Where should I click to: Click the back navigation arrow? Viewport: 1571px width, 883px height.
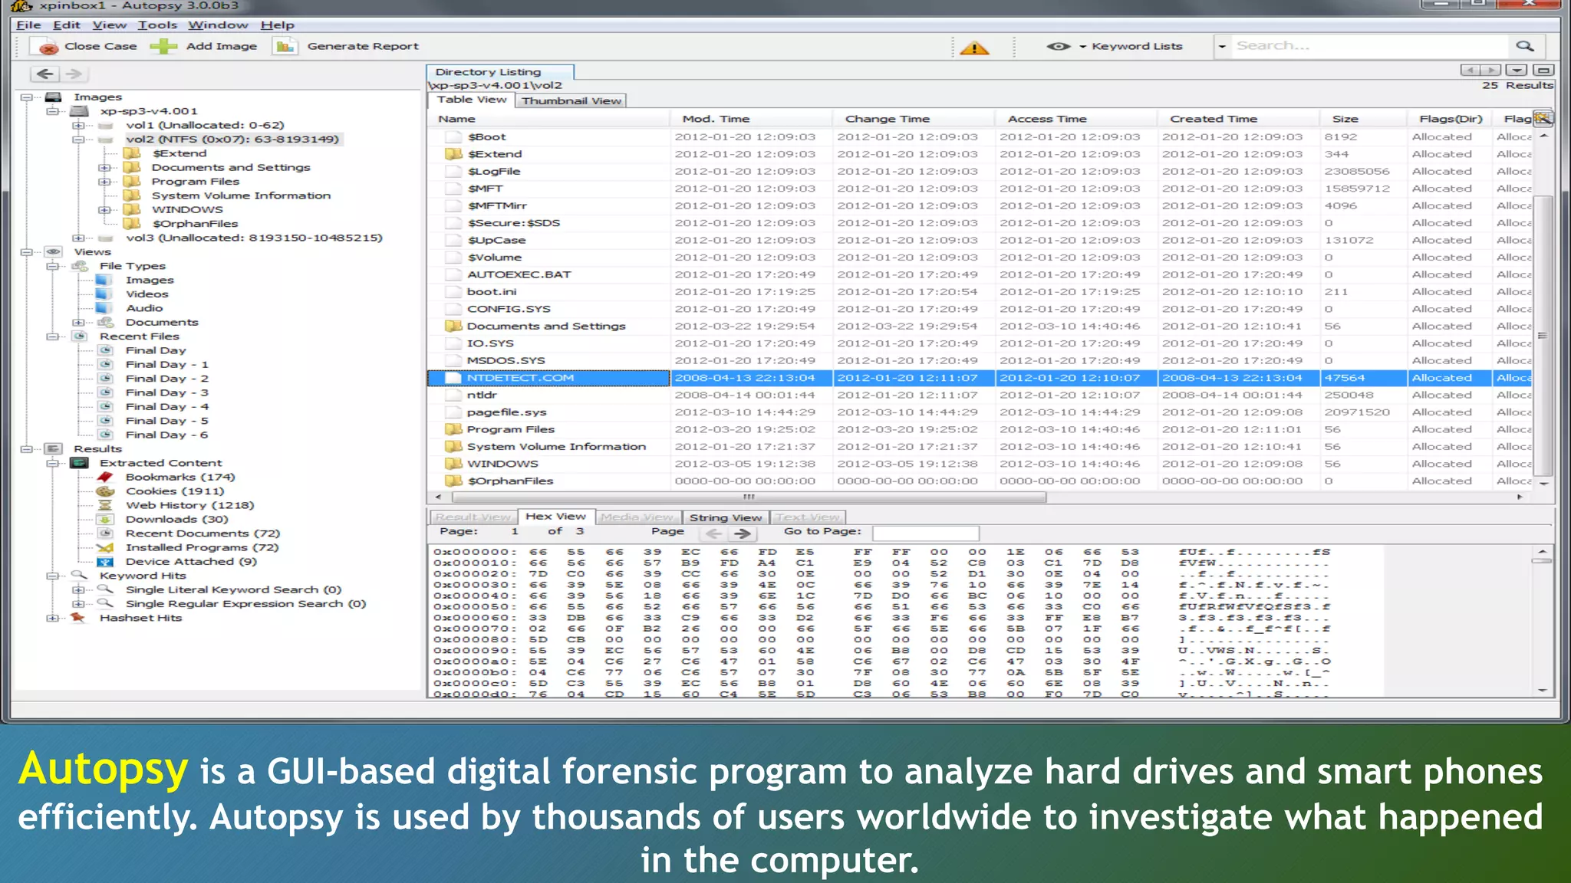(x=45, y=74)
